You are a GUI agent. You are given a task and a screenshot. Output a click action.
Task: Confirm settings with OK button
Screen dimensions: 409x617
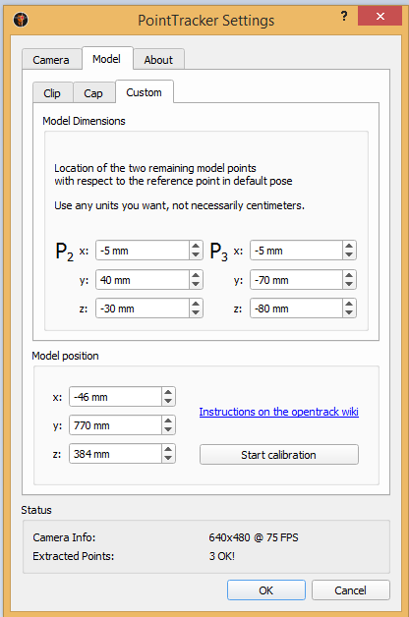tap(266, 589)
